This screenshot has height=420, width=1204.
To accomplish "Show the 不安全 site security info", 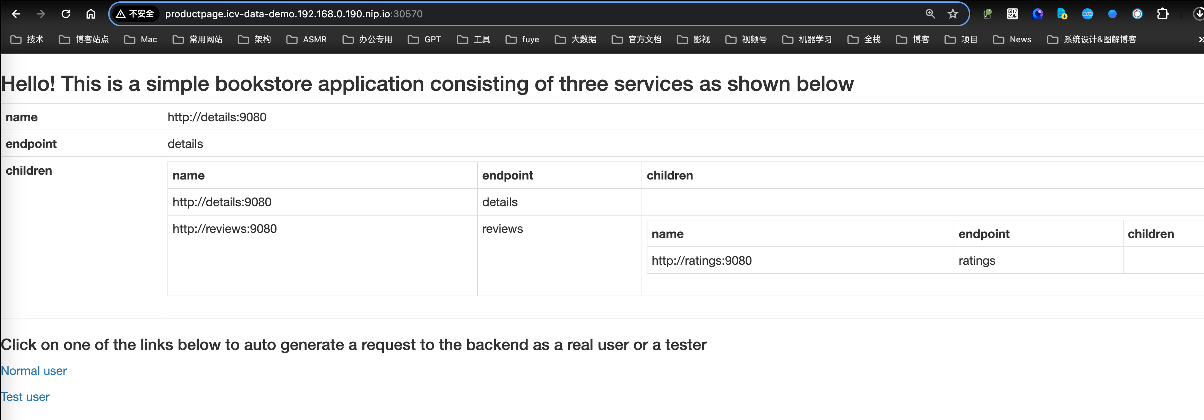I will click(x=135, y=14).
